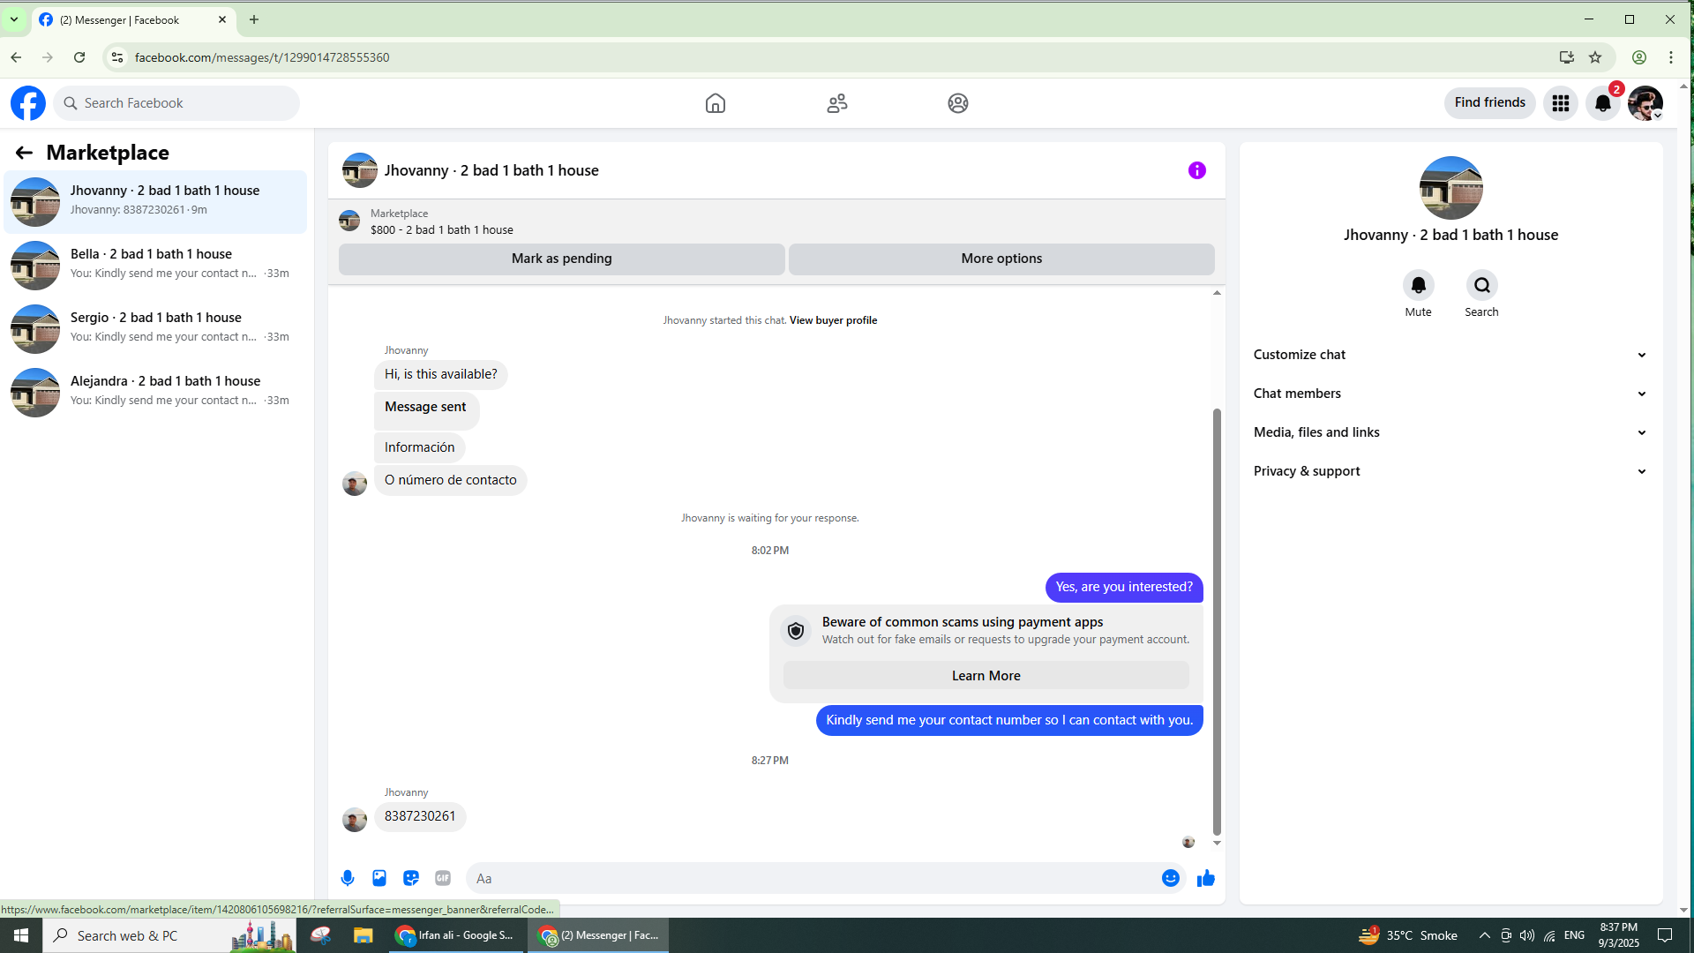
Task: Click Jhovanny's phone number message 8387230261
Action: point(420,816)
